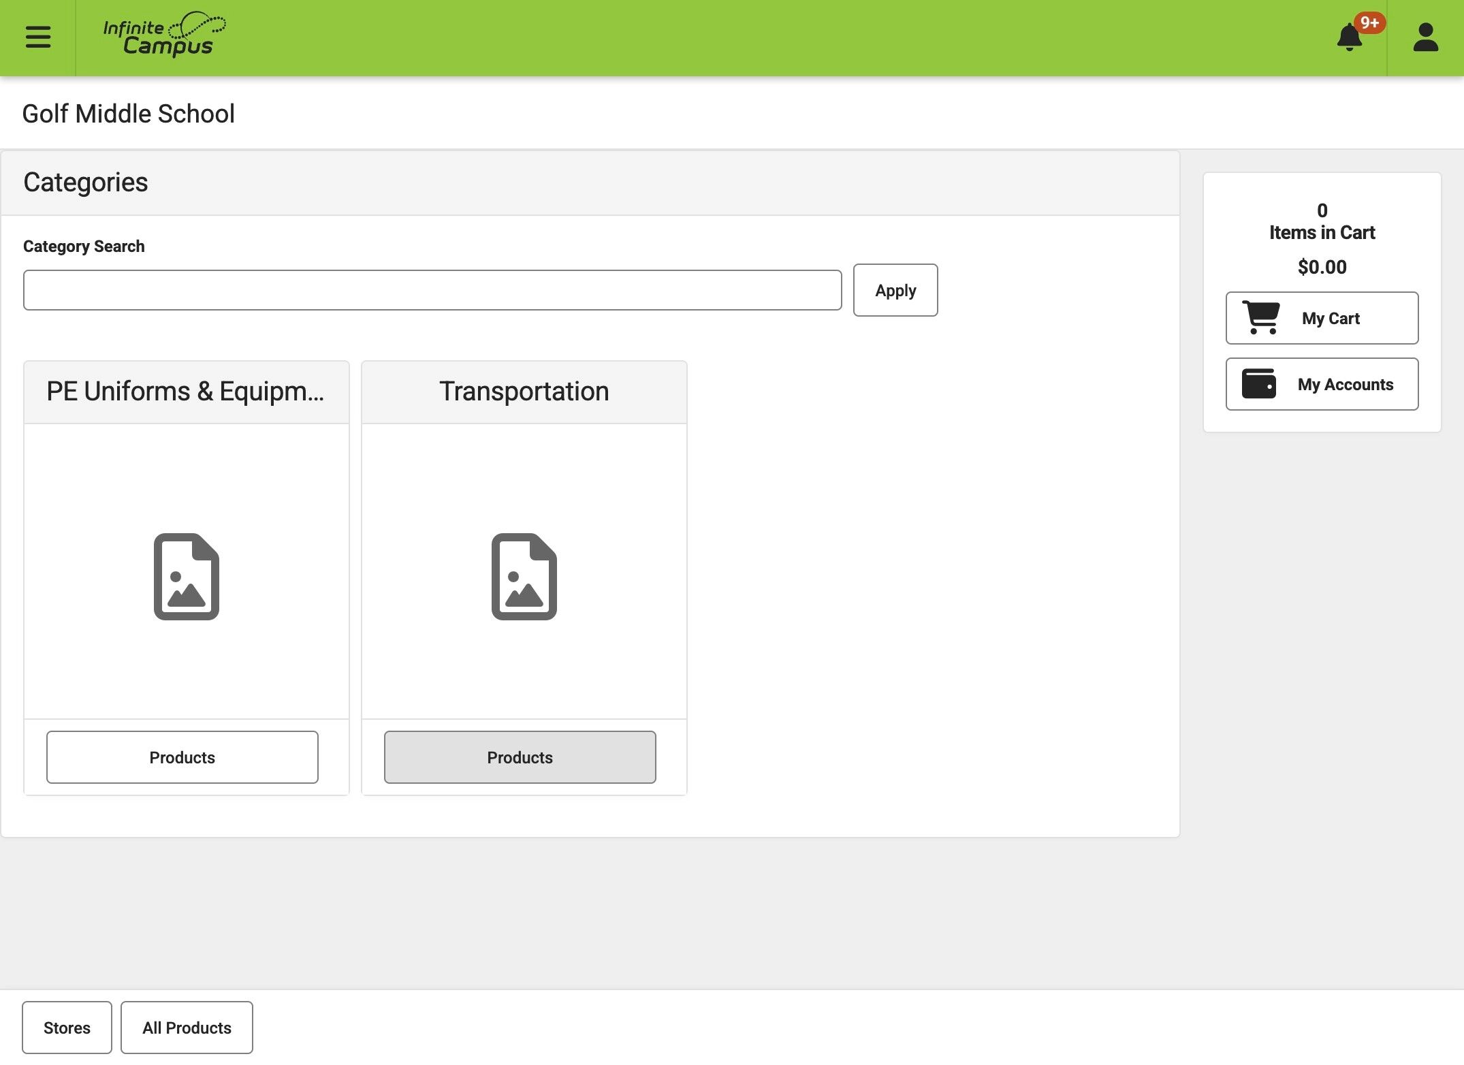The width and height of the screenshot is (1464, 1065).
Task: Open the hamburger navigation menu
Action: point(38,37)
